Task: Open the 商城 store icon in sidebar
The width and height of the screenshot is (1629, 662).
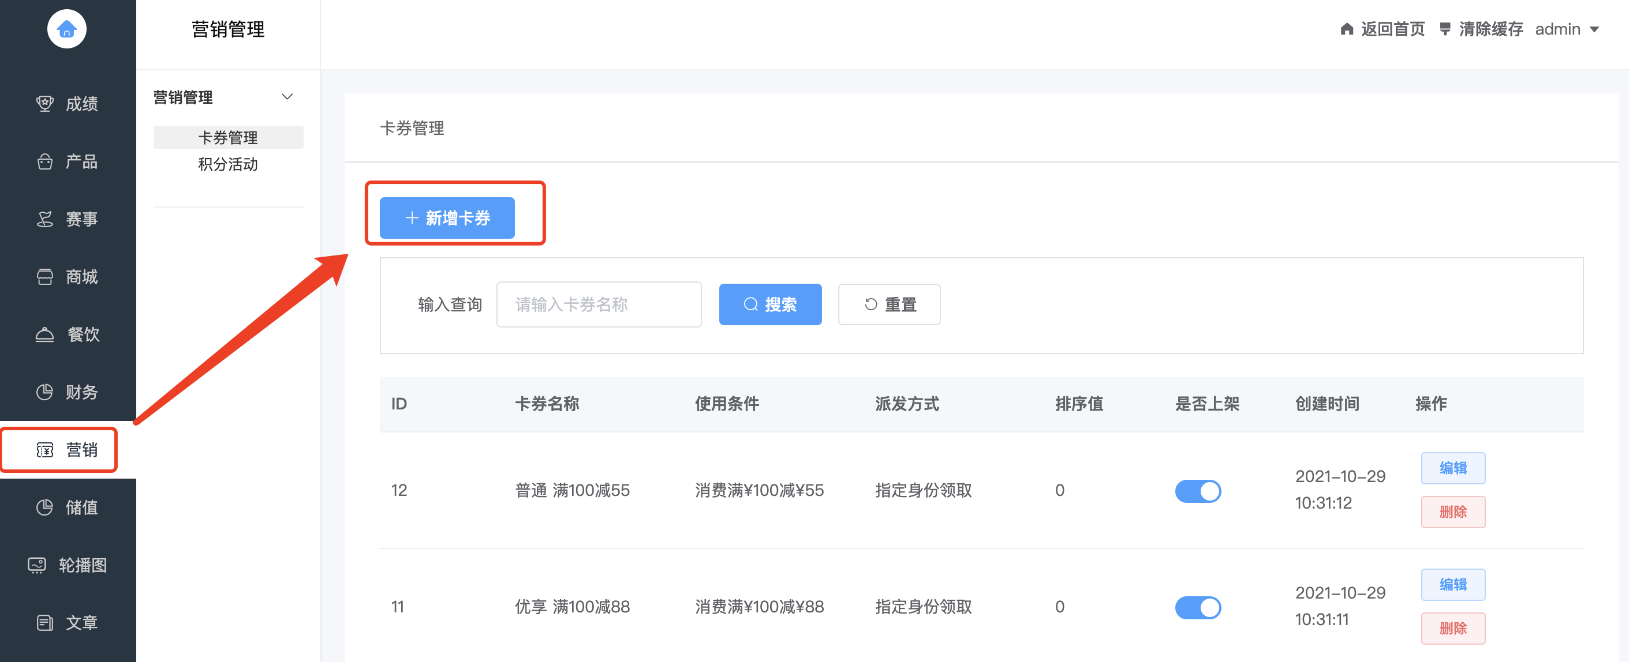Action: 45,277
